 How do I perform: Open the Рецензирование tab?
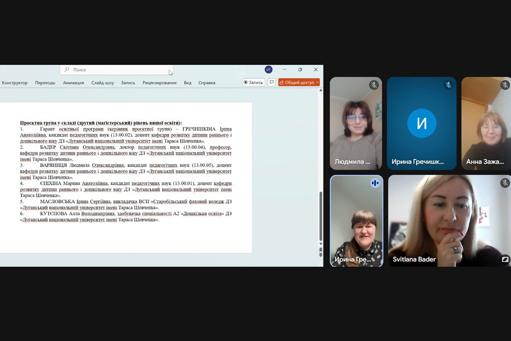(x=160, y=83)
